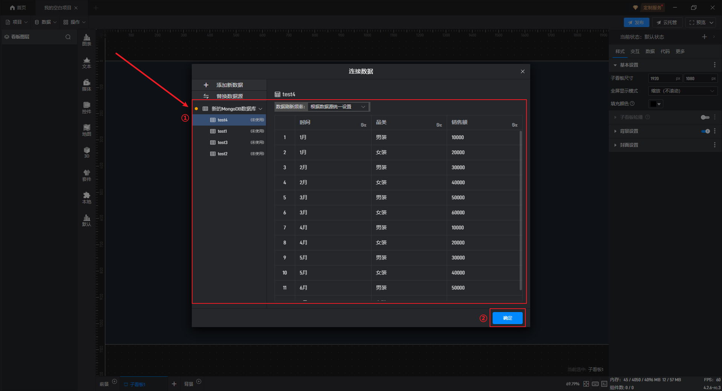
Task: Open the 控件 controls components panel
Action: [x=86, y=108]
